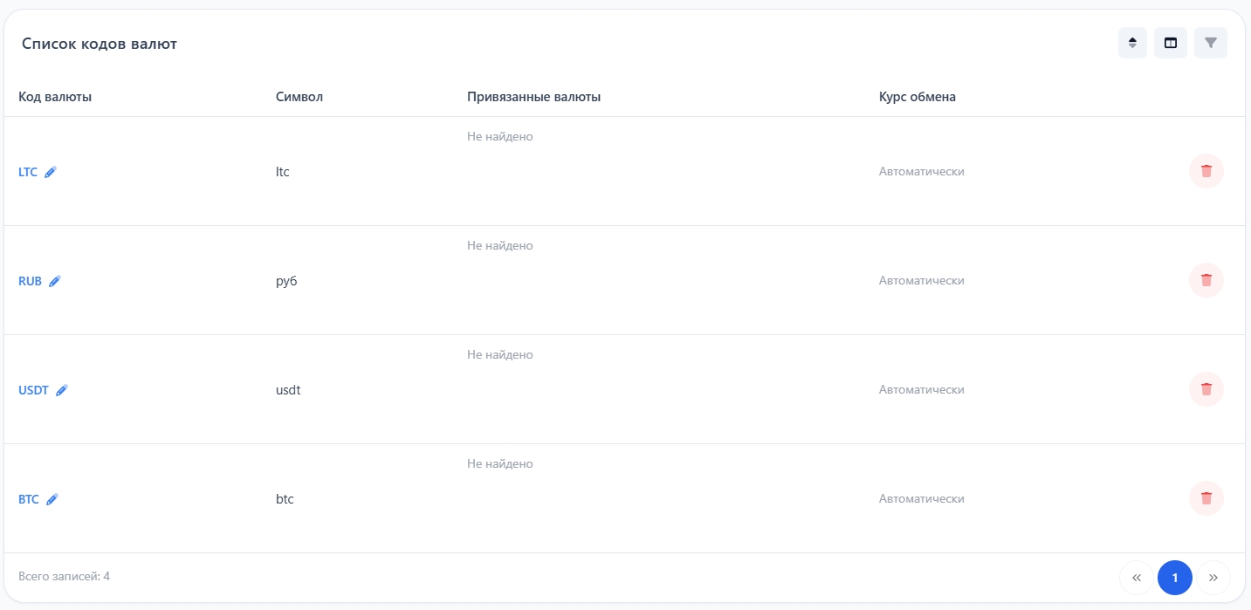Image resolution: width=1251 pixels, height=610 pixels.
Task: Open the BTC currency code link
Action: pyautogui.click(x=29, y=499)
